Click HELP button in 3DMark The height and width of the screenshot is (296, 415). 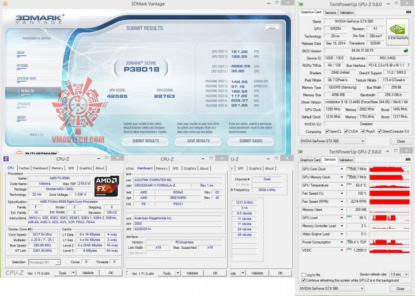[x=272, y=28]
